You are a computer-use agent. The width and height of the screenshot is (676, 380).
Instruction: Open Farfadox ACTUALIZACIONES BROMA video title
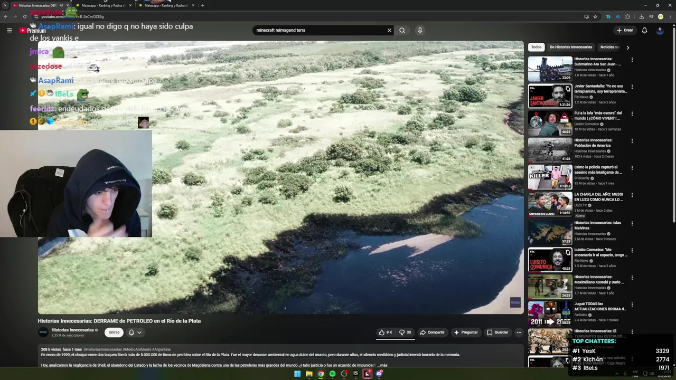coord(600,306)
